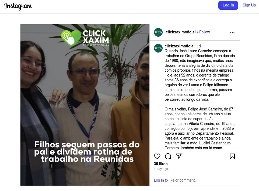Viewport: 259px width, 191px height.
Task: Open the three-dot more options menu
Action: point(232,32)
